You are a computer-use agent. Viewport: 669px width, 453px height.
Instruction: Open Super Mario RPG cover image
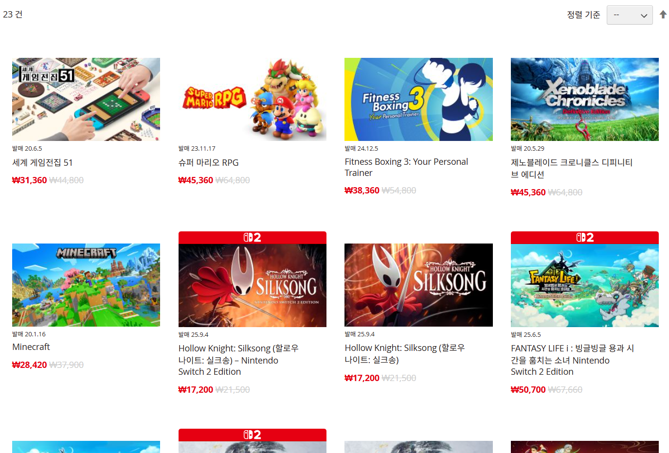coord(252,99)
